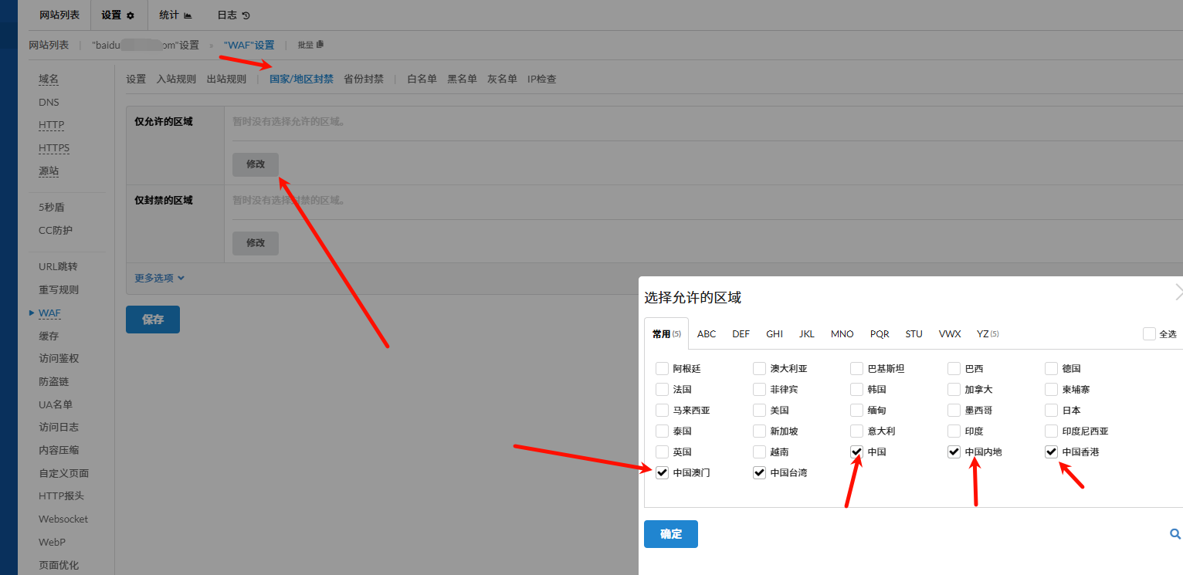Click the 批量 copy icon

pyautogui.click(x=320, y=45)
